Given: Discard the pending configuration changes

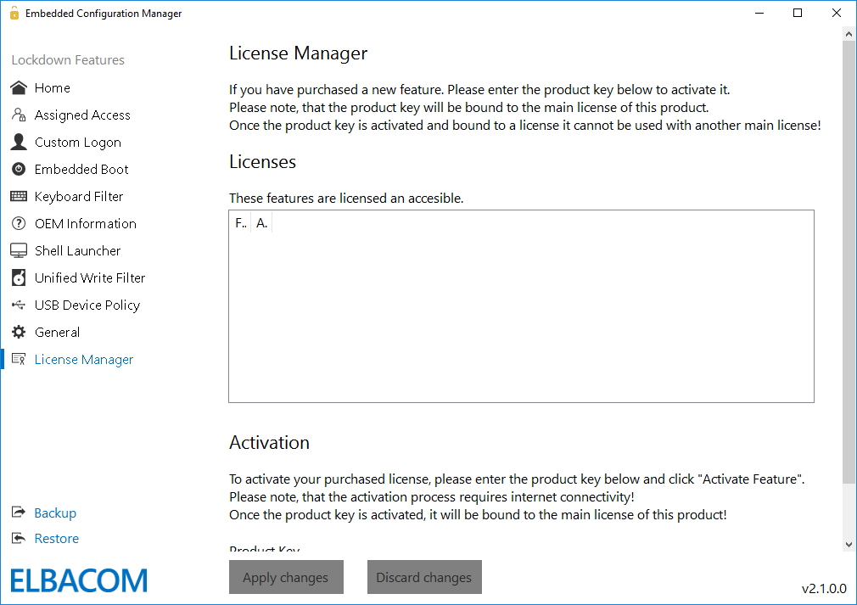Looking at the screenshot, I should click(x=424, y=577).
